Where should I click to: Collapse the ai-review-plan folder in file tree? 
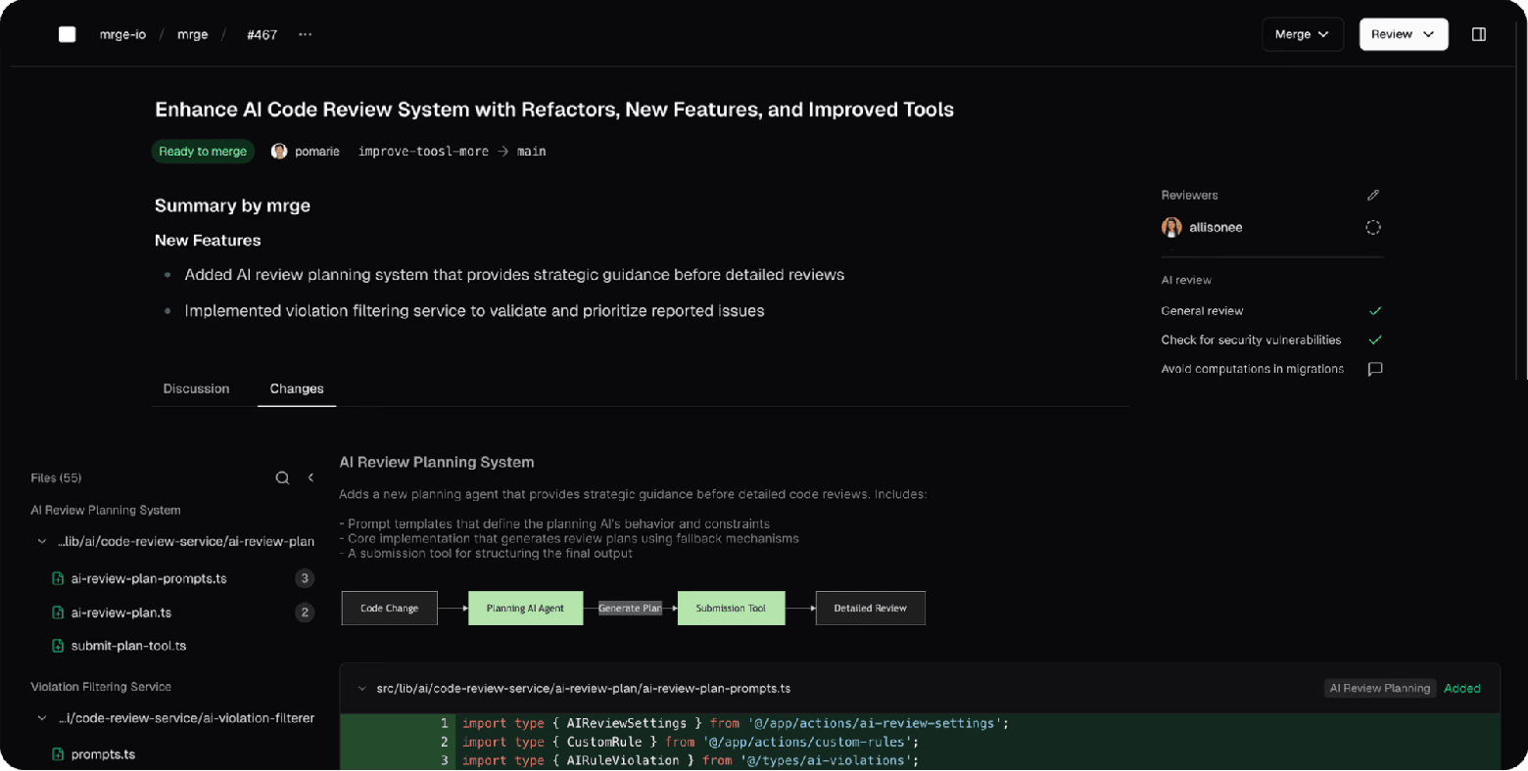pos(41,542)
